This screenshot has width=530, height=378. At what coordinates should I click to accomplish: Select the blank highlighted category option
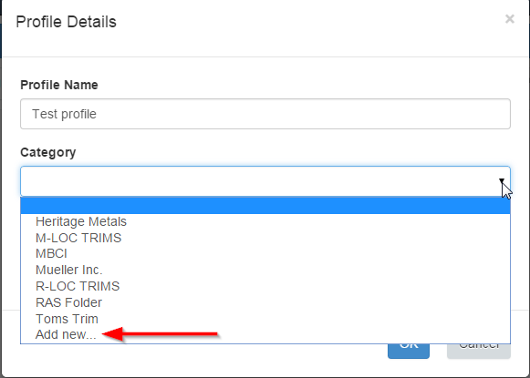coord(265,206)
